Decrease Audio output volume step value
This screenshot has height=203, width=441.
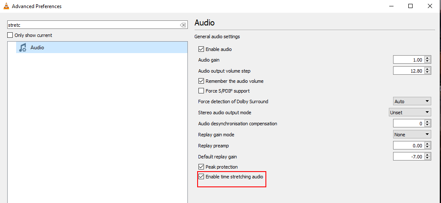[x=427, y=72]
